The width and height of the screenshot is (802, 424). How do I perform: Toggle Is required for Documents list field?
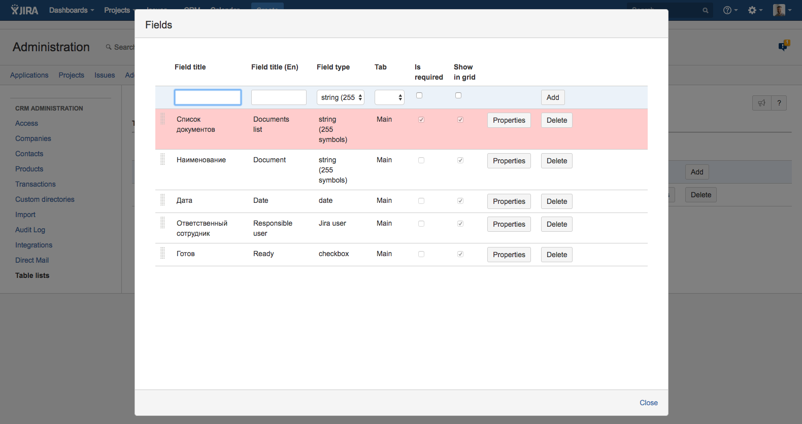[x=421, y=120]
